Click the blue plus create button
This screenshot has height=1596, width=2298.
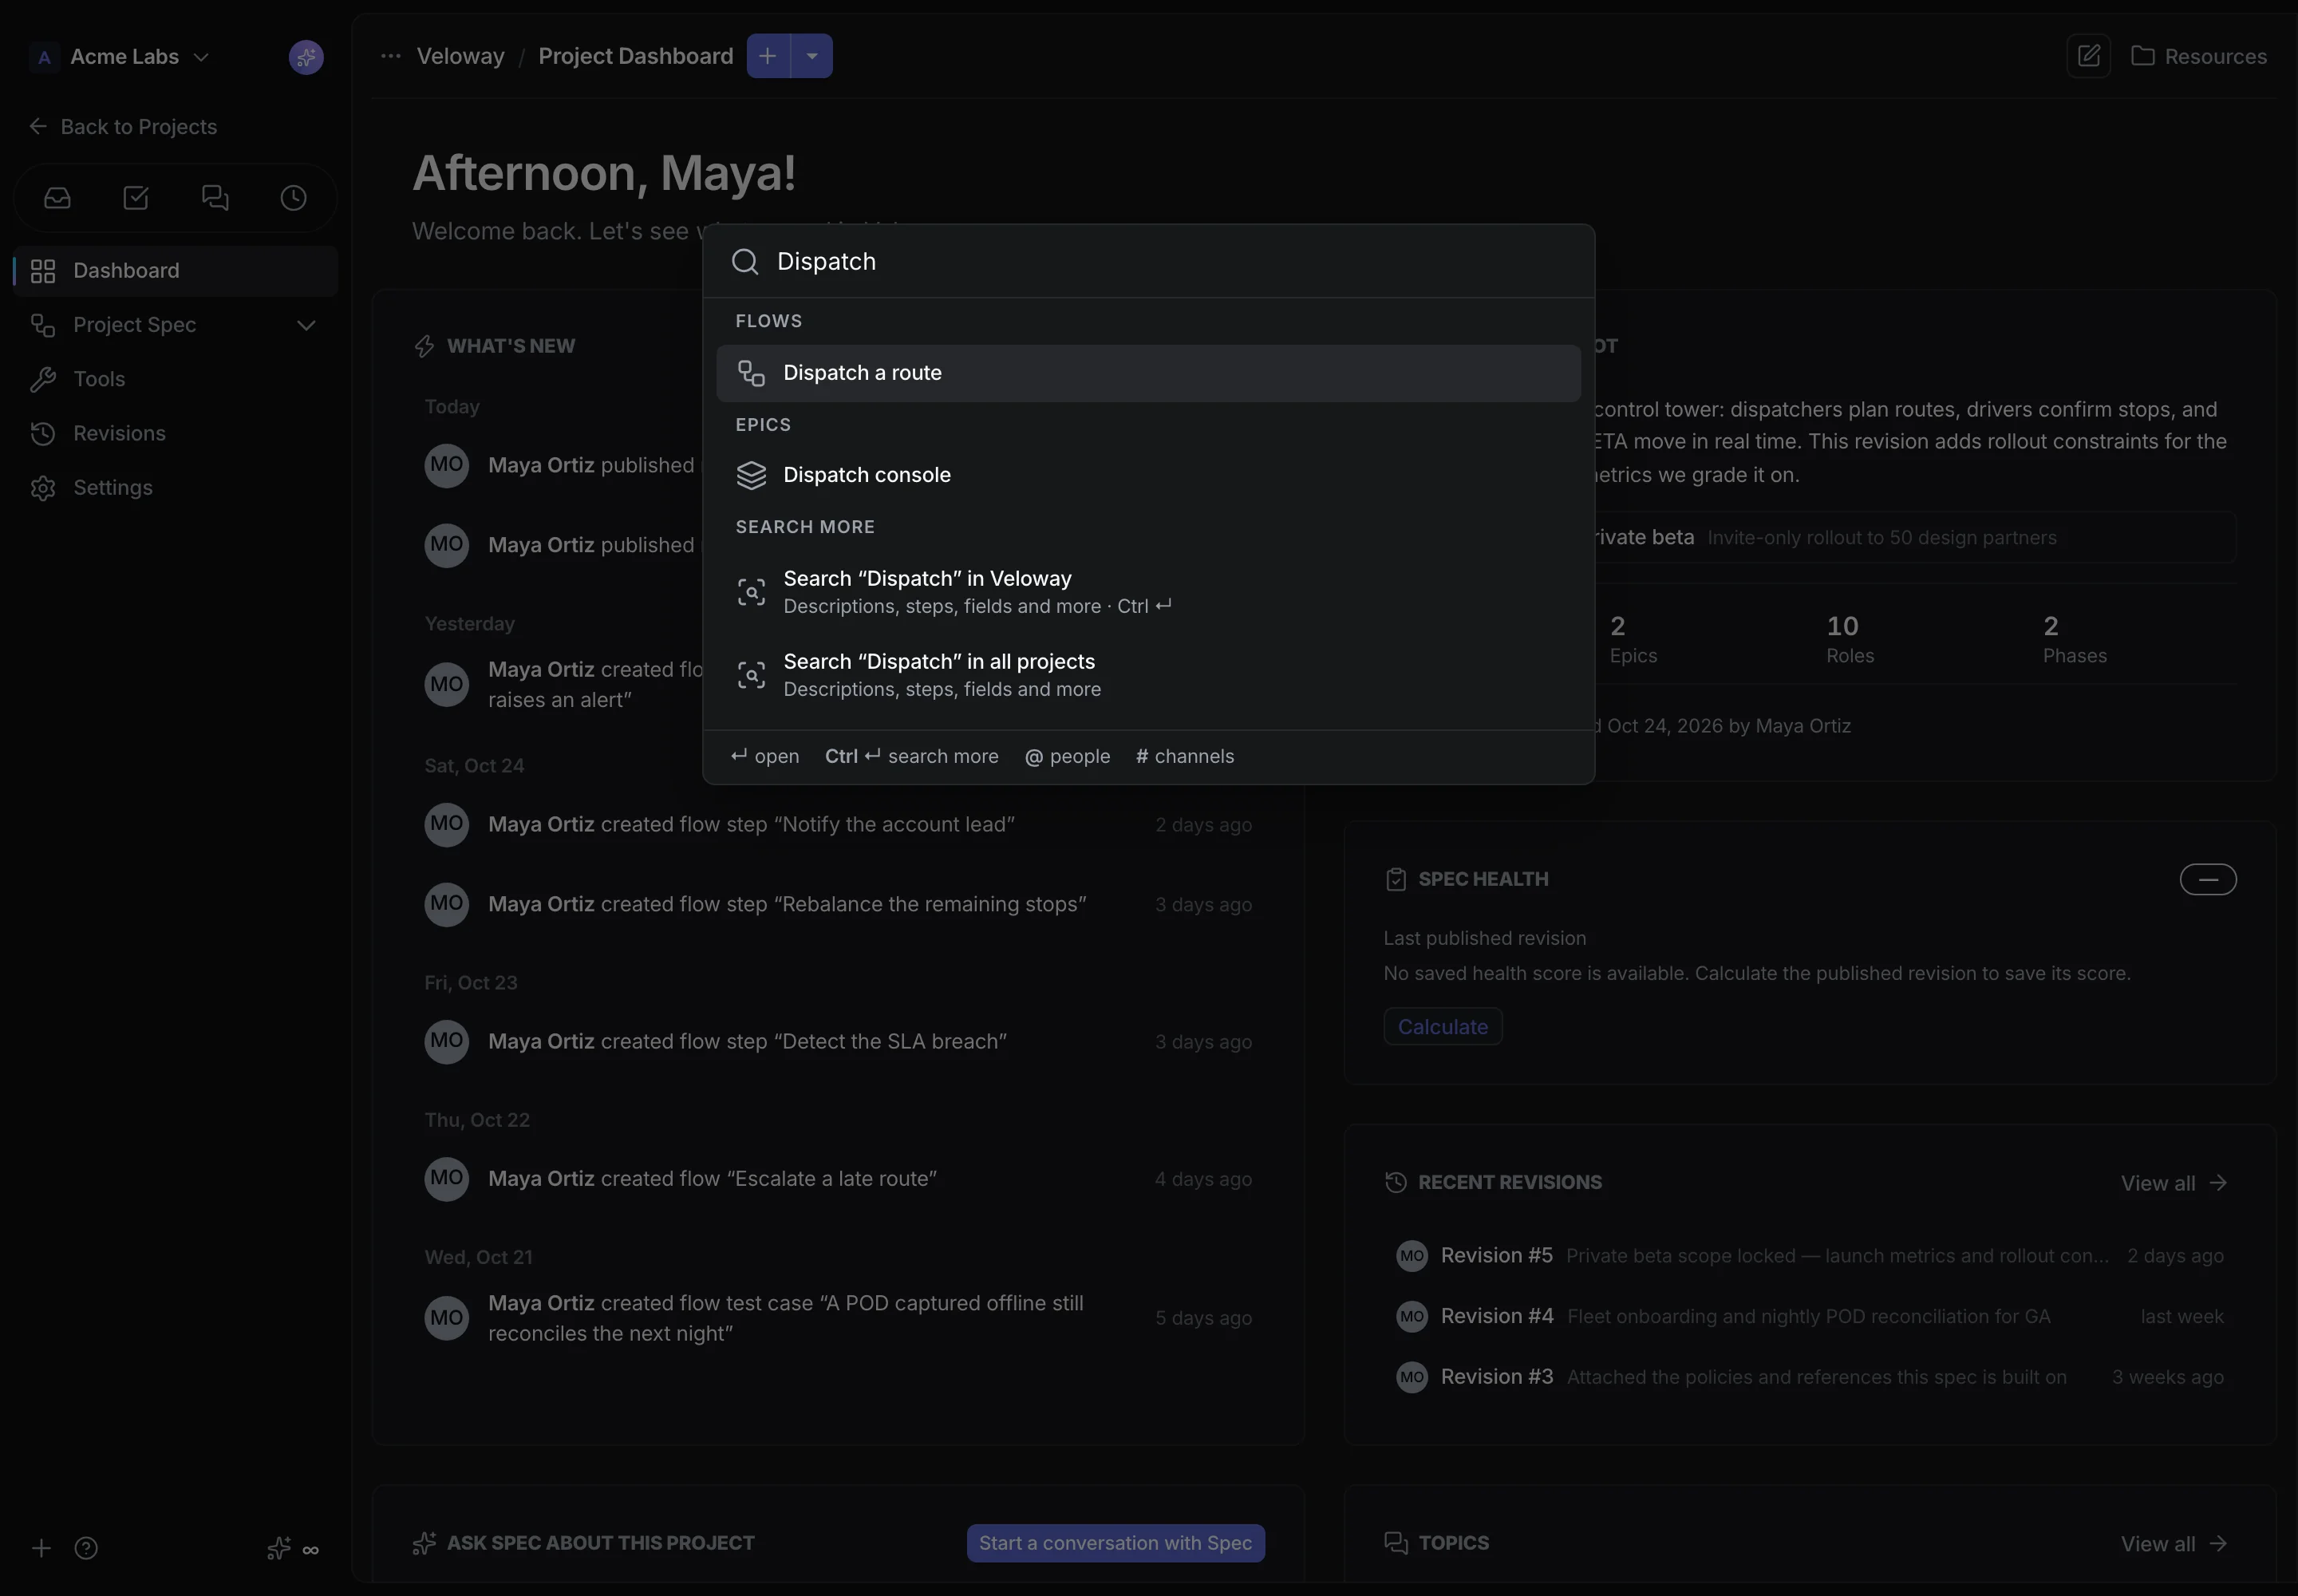pos(768,56)
